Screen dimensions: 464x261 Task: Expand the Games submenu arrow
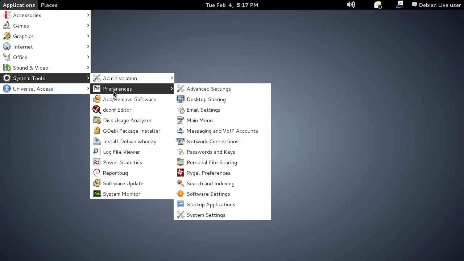coord(88,25)
